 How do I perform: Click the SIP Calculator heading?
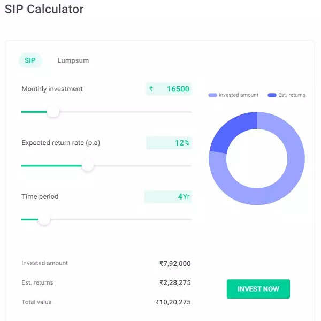pos(44,9)
